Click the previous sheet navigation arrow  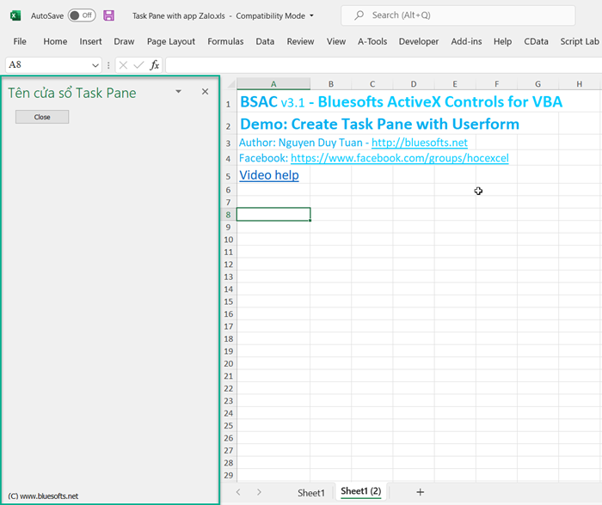238,492
